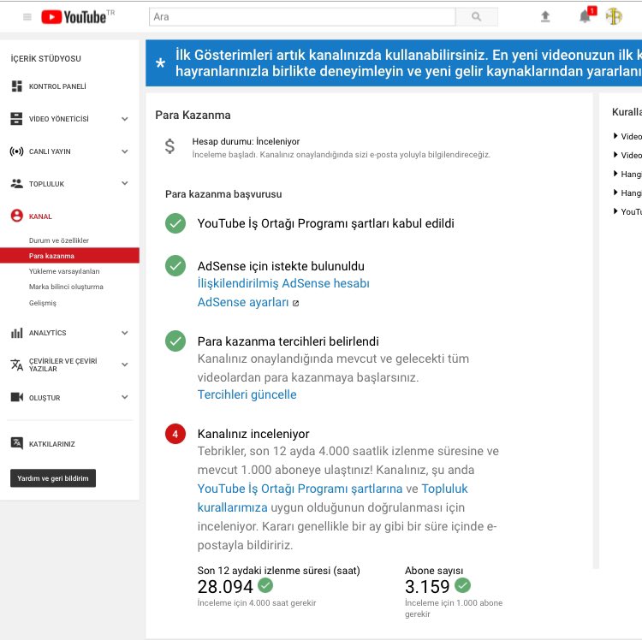Expand Analytics chevron
Screen dimensions: 642x640
click(x=125, y=333)
